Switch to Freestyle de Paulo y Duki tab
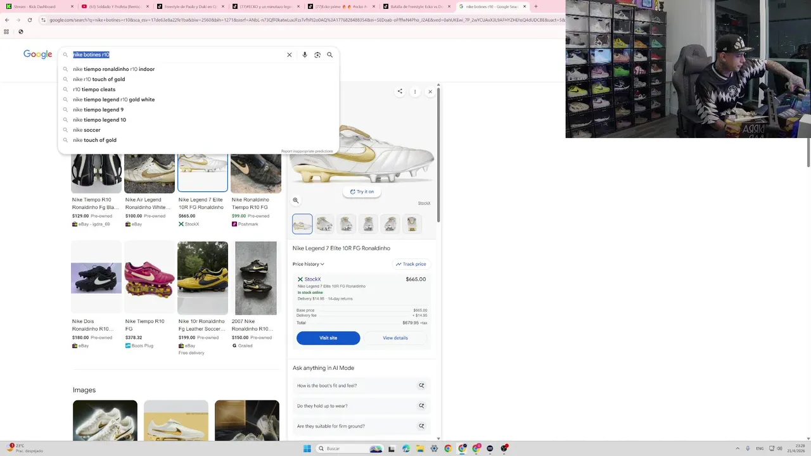The image size is (811, 456). click(190, 6)
